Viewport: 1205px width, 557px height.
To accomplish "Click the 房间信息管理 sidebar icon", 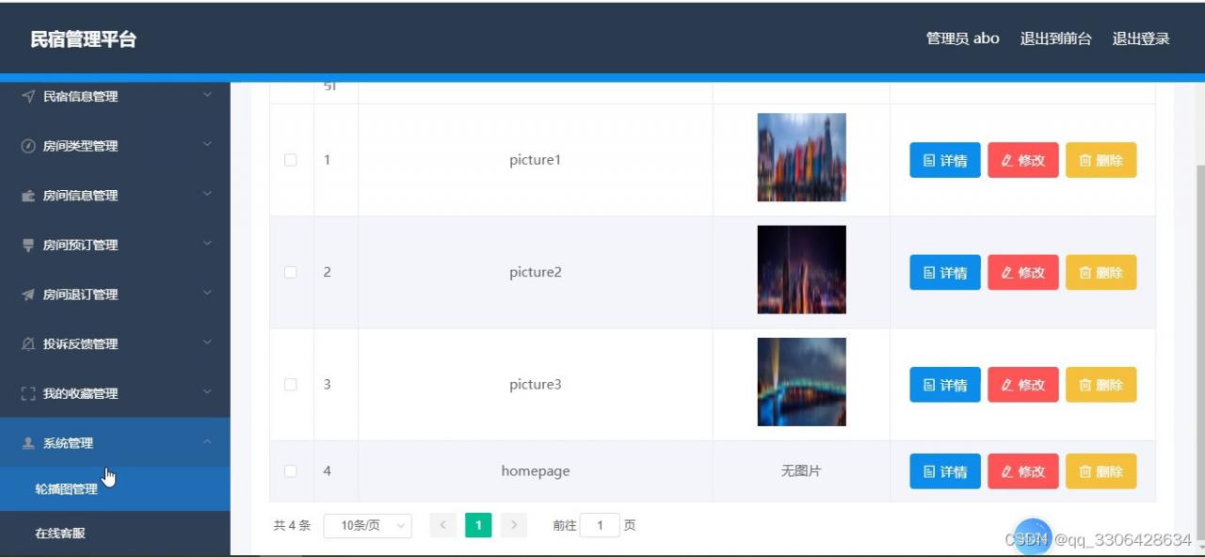I will (x=28, y=196).
